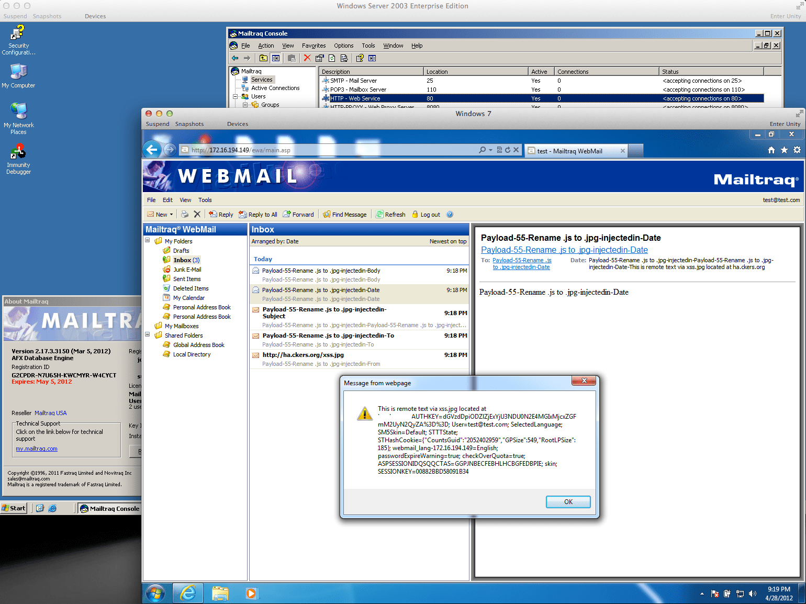
Task: Select the Drafts folder
Action: [x=181, y=251]
